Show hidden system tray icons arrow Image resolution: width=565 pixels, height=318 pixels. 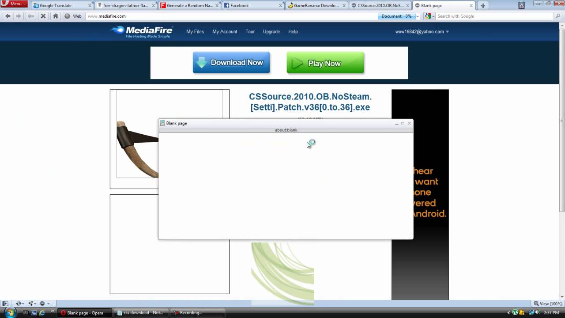[x=508, y=313]
